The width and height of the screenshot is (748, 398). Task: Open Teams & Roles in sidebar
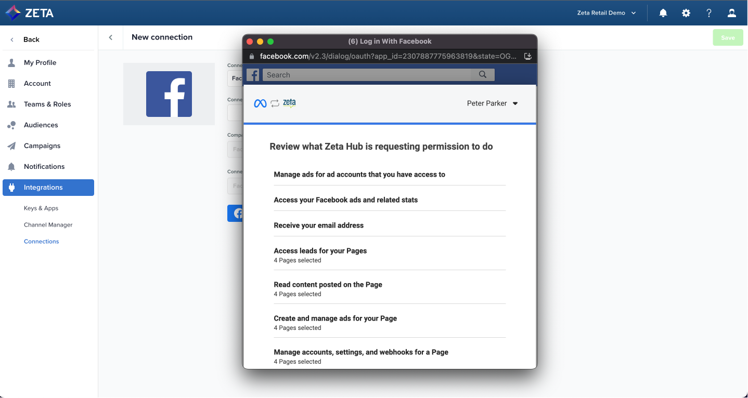pyautogui.click(x=47, y=104)
